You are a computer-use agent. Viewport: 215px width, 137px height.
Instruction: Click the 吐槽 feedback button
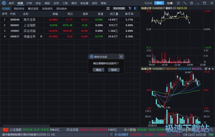tap(170, 3)
